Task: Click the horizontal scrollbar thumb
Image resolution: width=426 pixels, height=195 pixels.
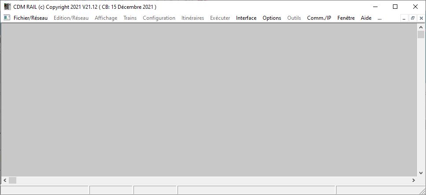Action: click(12, 180)
